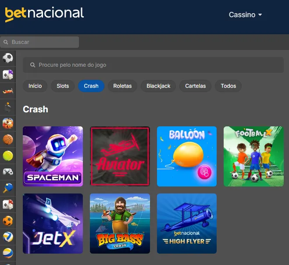
Task: Focus the Buscar search box
Action: tap(39, 42)
